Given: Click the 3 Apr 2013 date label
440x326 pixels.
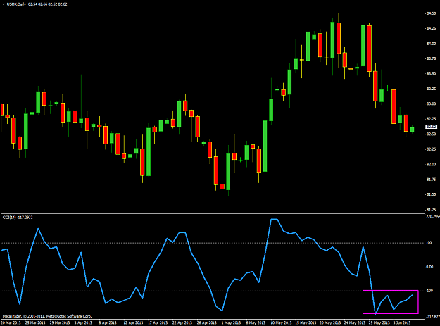Looking at the screenshot, I should pyautogui.click(x=83, y=323).
